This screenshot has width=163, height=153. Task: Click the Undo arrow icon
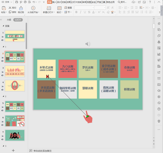(x=34, y=2)
